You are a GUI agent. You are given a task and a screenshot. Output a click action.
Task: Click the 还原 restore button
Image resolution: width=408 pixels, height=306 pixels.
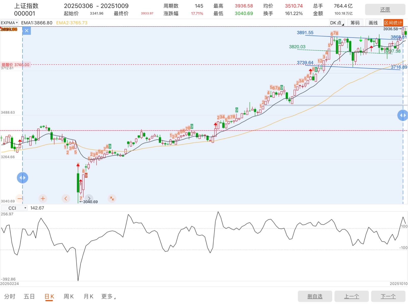[x=385, y=10]
